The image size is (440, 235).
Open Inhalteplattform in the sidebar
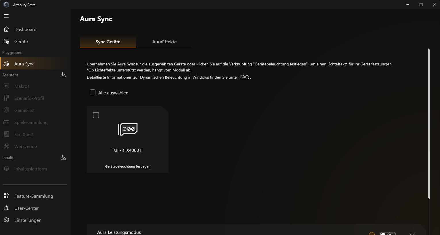(35, 169)
